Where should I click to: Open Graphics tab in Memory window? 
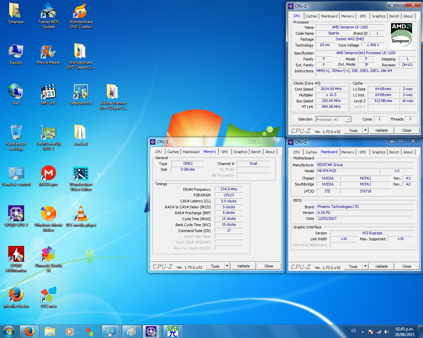tap(240, 152)
